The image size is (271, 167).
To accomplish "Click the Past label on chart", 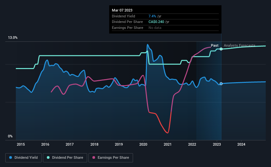I will (215, 45).
